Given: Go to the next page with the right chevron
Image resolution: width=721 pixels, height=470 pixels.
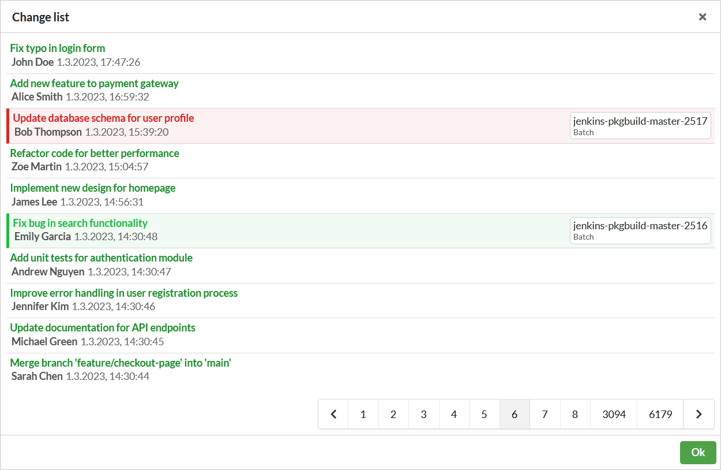Looking at the screenshot, I should (699, 414).
